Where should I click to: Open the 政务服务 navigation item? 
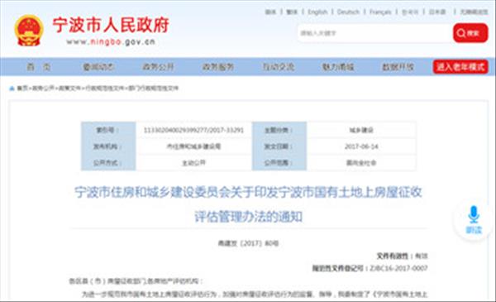tap(218, 67)
